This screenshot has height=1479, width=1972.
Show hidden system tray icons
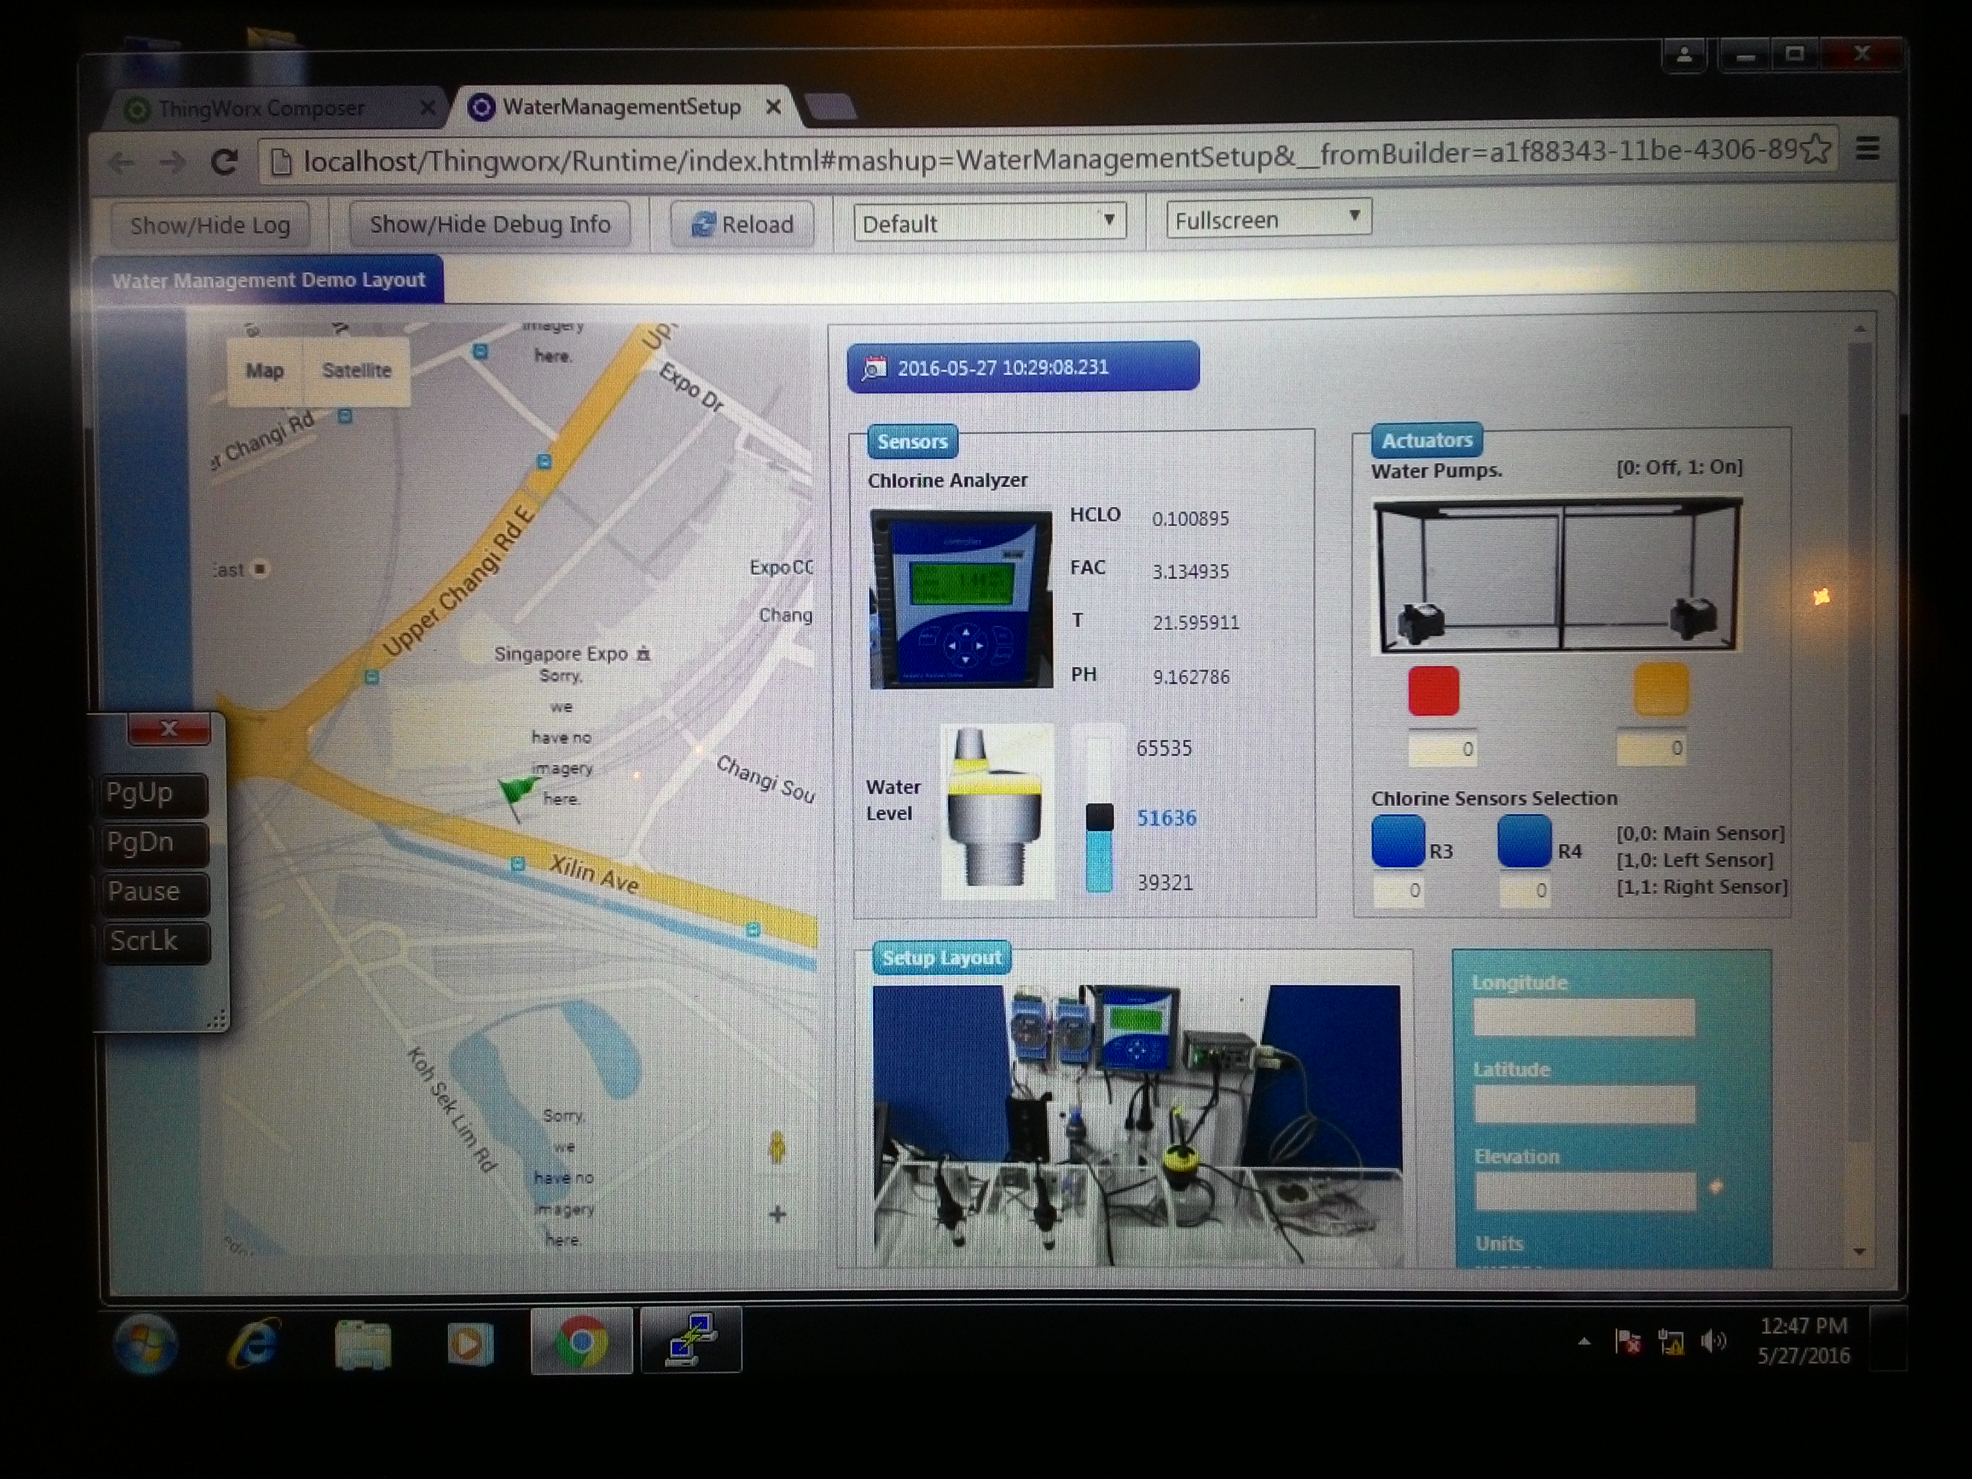click(1584, 1341)
